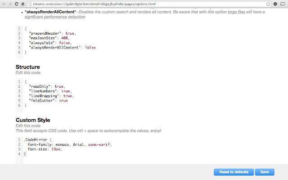Click Reset to defaults button

pos(234,172)
